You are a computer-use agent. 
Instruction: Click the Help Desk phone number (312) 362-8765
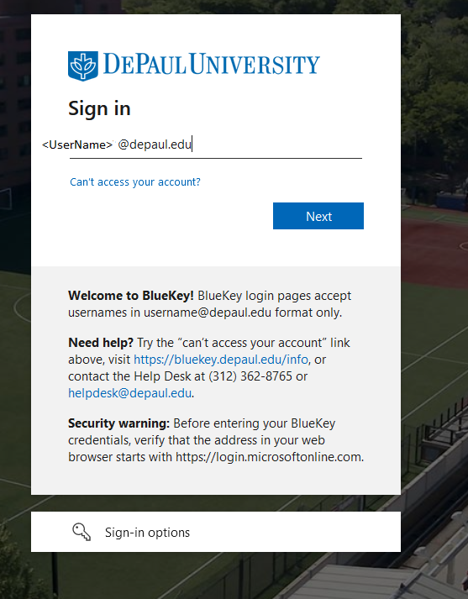coord(250,376)
